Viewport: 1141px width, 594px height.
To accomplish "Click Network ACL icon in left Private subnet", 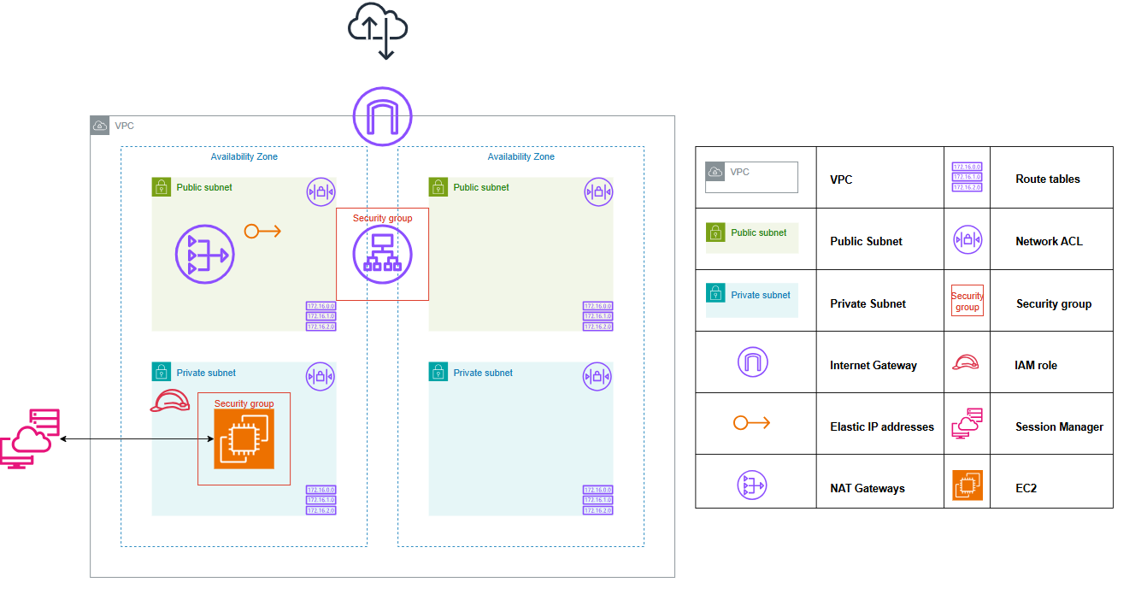I will [x=321, y=377].
